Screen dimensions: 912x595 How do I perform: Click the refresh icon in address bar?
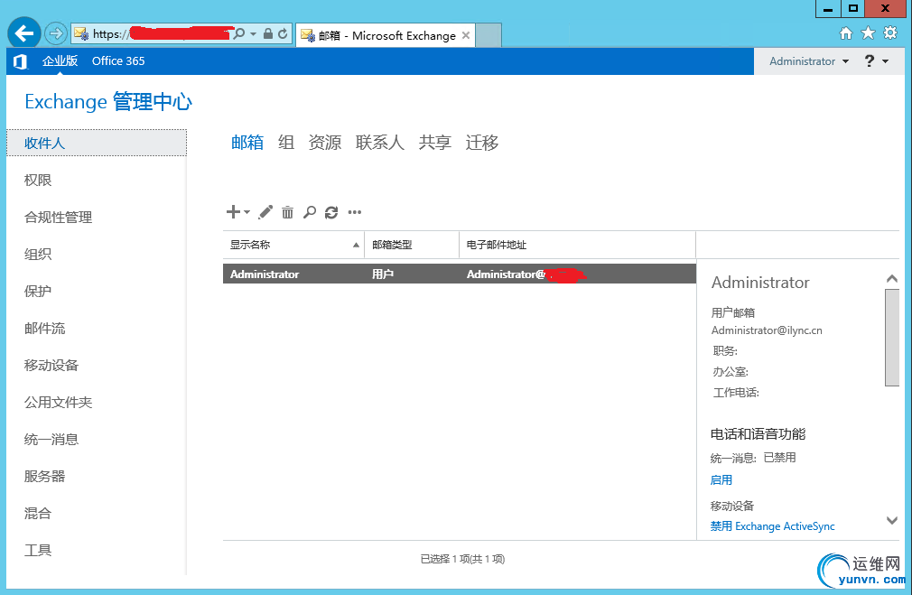tap(283, 33)
